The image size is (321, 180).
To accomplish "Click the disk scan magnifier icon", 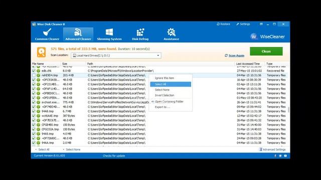I will tap(41, 52).
